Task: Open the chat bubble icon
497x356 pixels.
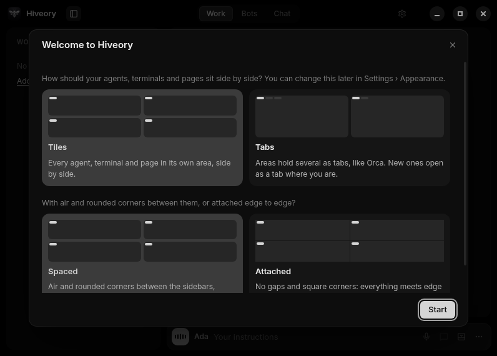Action: pos(444,337)
